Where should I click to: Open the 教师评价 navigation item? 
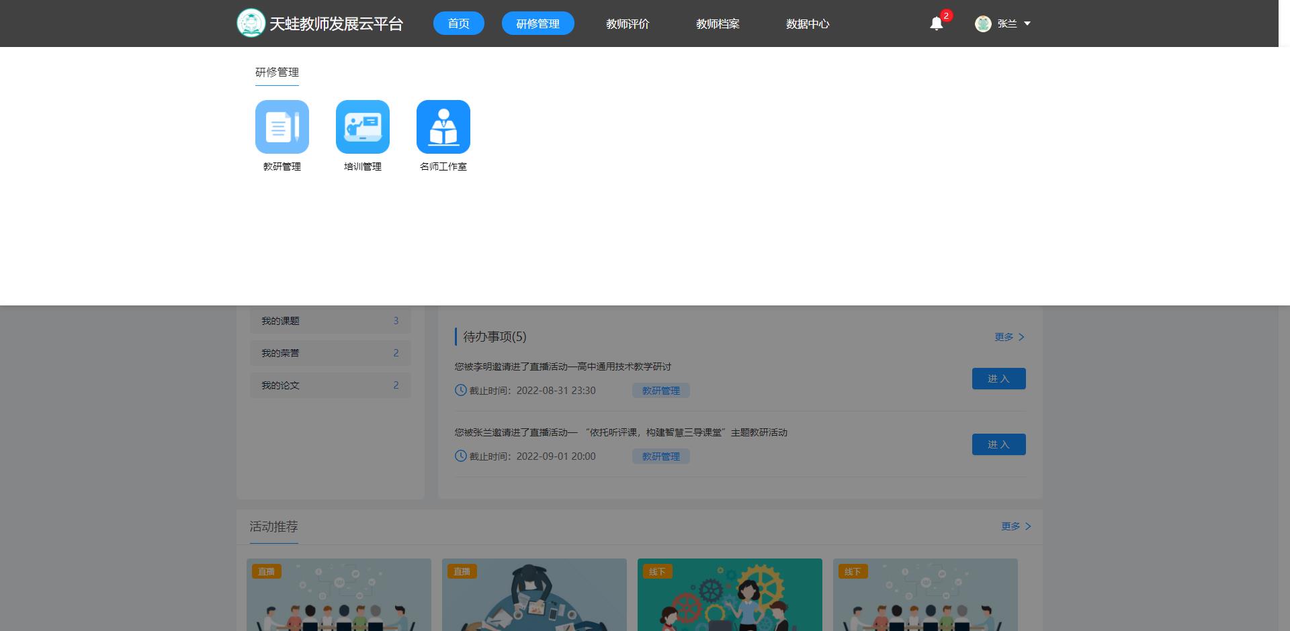tap(628, 24)
